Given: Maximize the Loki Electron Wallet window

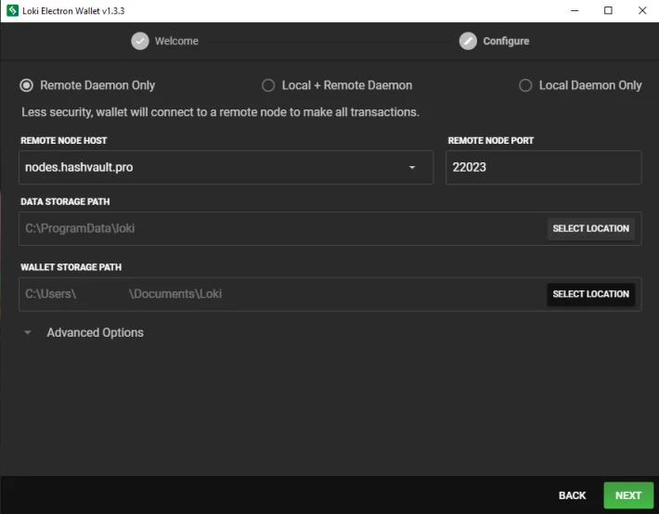Looking at the screenshot, I should [x=608, y=10].
